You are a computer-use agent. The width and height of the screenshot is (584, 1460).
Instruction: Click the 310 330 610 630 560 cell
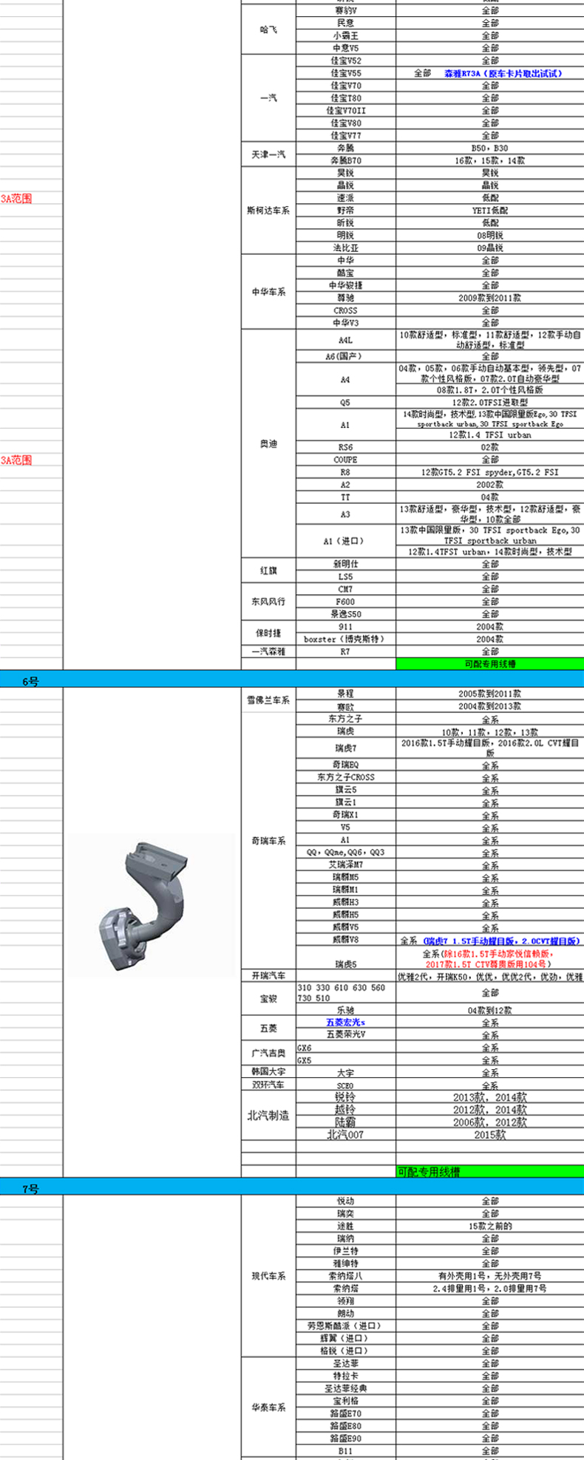[x=346, y=992]
